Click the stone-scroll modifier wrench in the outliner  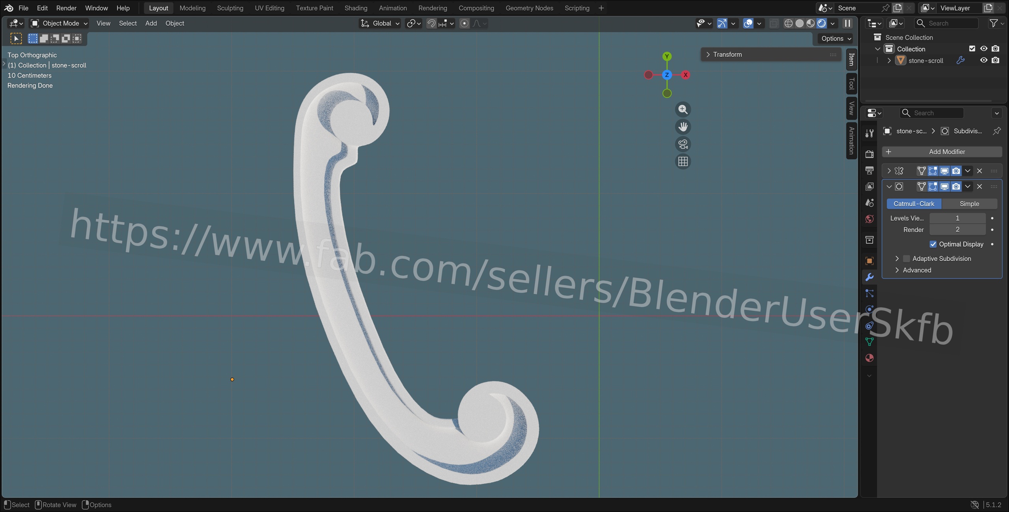coord(961,60)
